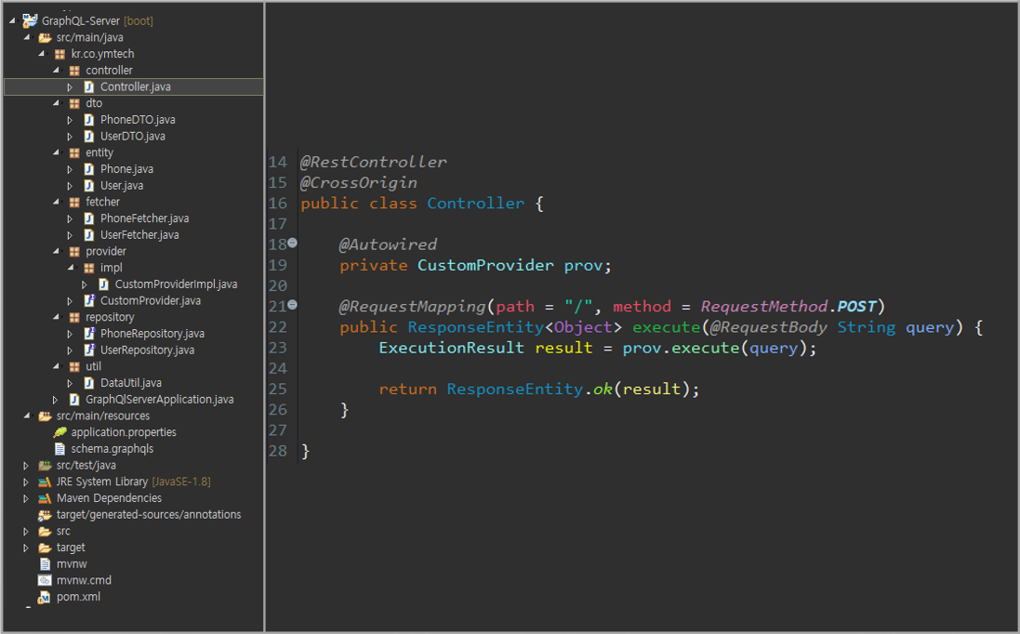Click the application.properties leaf icon
The height and width of the screenshot is (634, 1020).
(60, 432)
